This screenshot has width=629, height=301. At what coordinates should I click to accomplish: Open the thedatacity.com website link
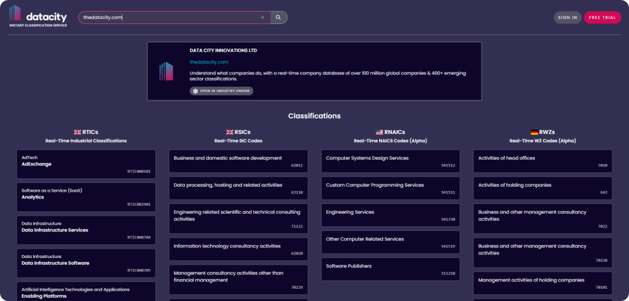(209, 62)
